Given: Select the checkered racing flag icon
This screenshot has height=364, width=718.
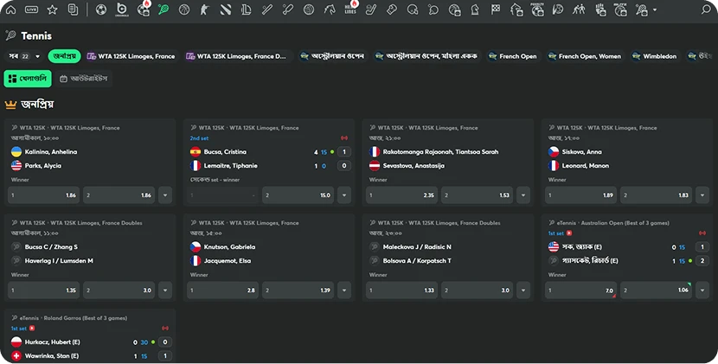Looking at the screenshot, I should click(496, 10).
